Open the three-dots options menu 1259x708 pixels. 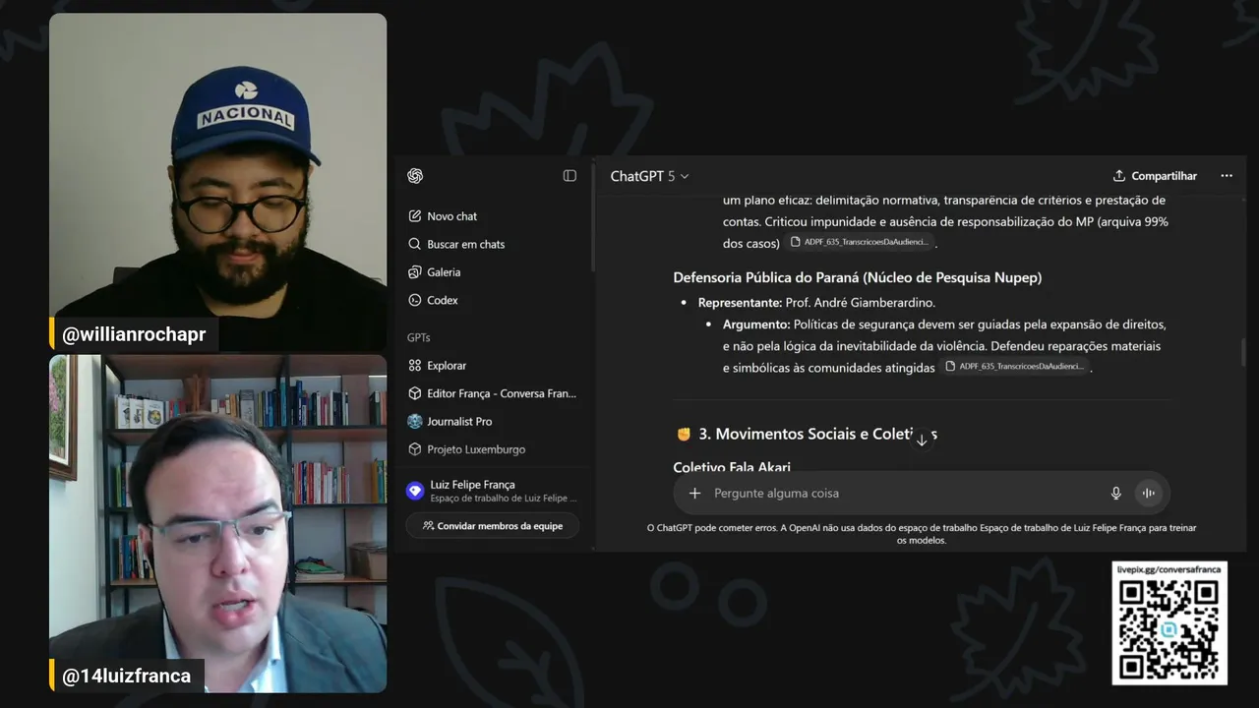(1227, 176)
